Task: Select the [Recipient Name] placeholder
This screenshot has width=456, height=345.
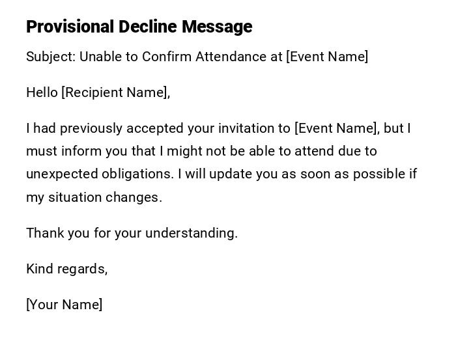Action: point(115,92)
